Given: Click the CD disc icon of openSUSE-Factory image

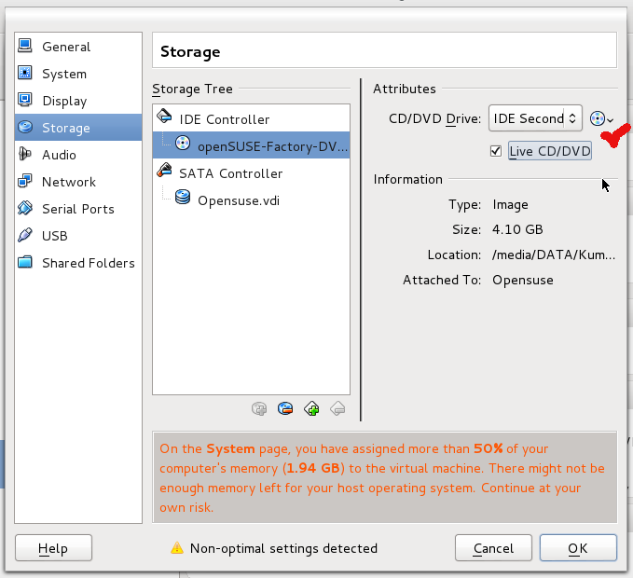Looking at the screenshot, I should 183,143.
